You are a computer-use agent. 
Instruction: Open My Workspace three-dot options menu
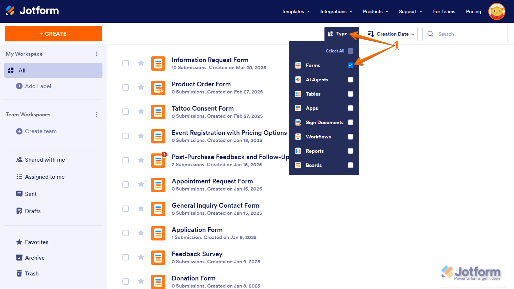[x=96, y=54]
